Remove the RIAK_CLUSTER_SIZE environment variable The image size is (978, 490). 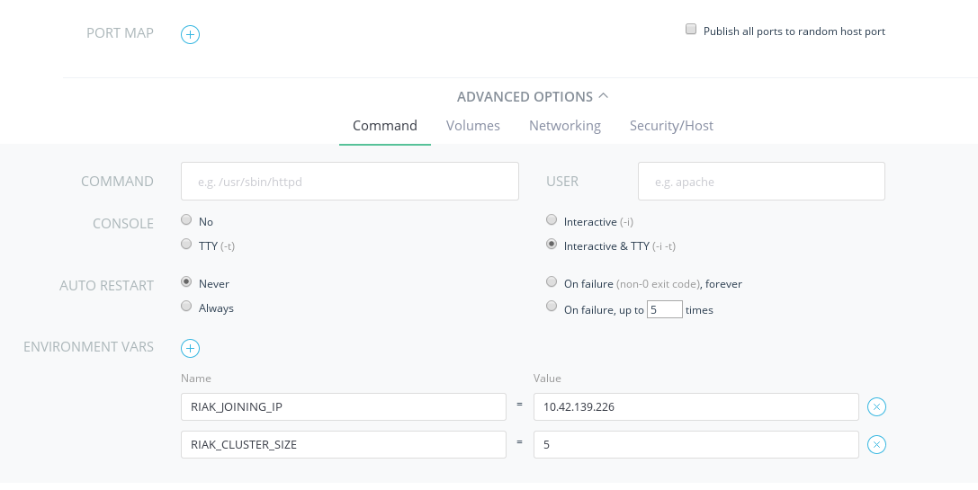point(876,445)
